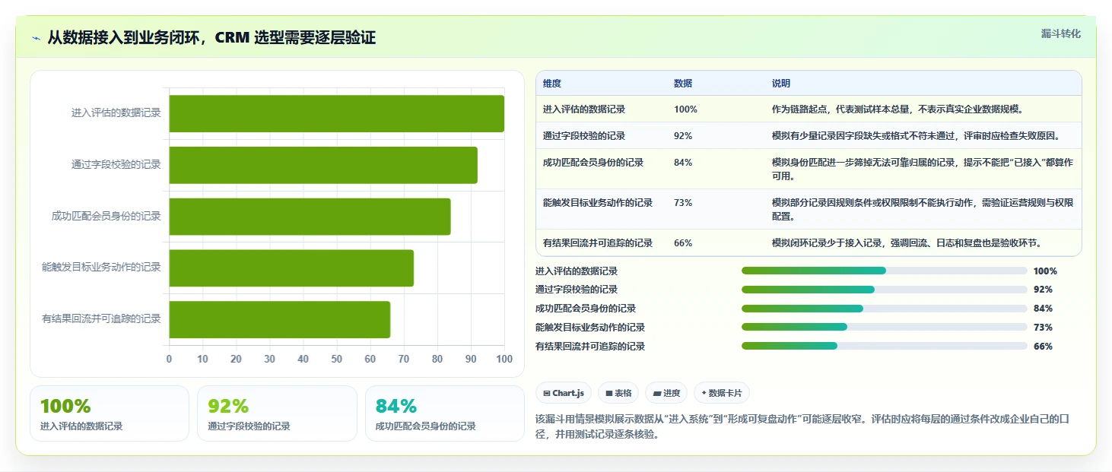The width and height of the screenshot is (1112, 472).
Task: Click the description starting 模拟身份匹配进一步筛掉
Action: click(923, 169)
